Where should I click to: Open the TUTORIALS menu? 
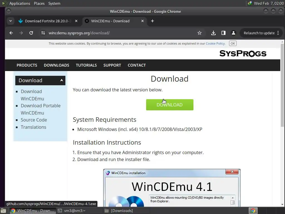click(86, 65)
